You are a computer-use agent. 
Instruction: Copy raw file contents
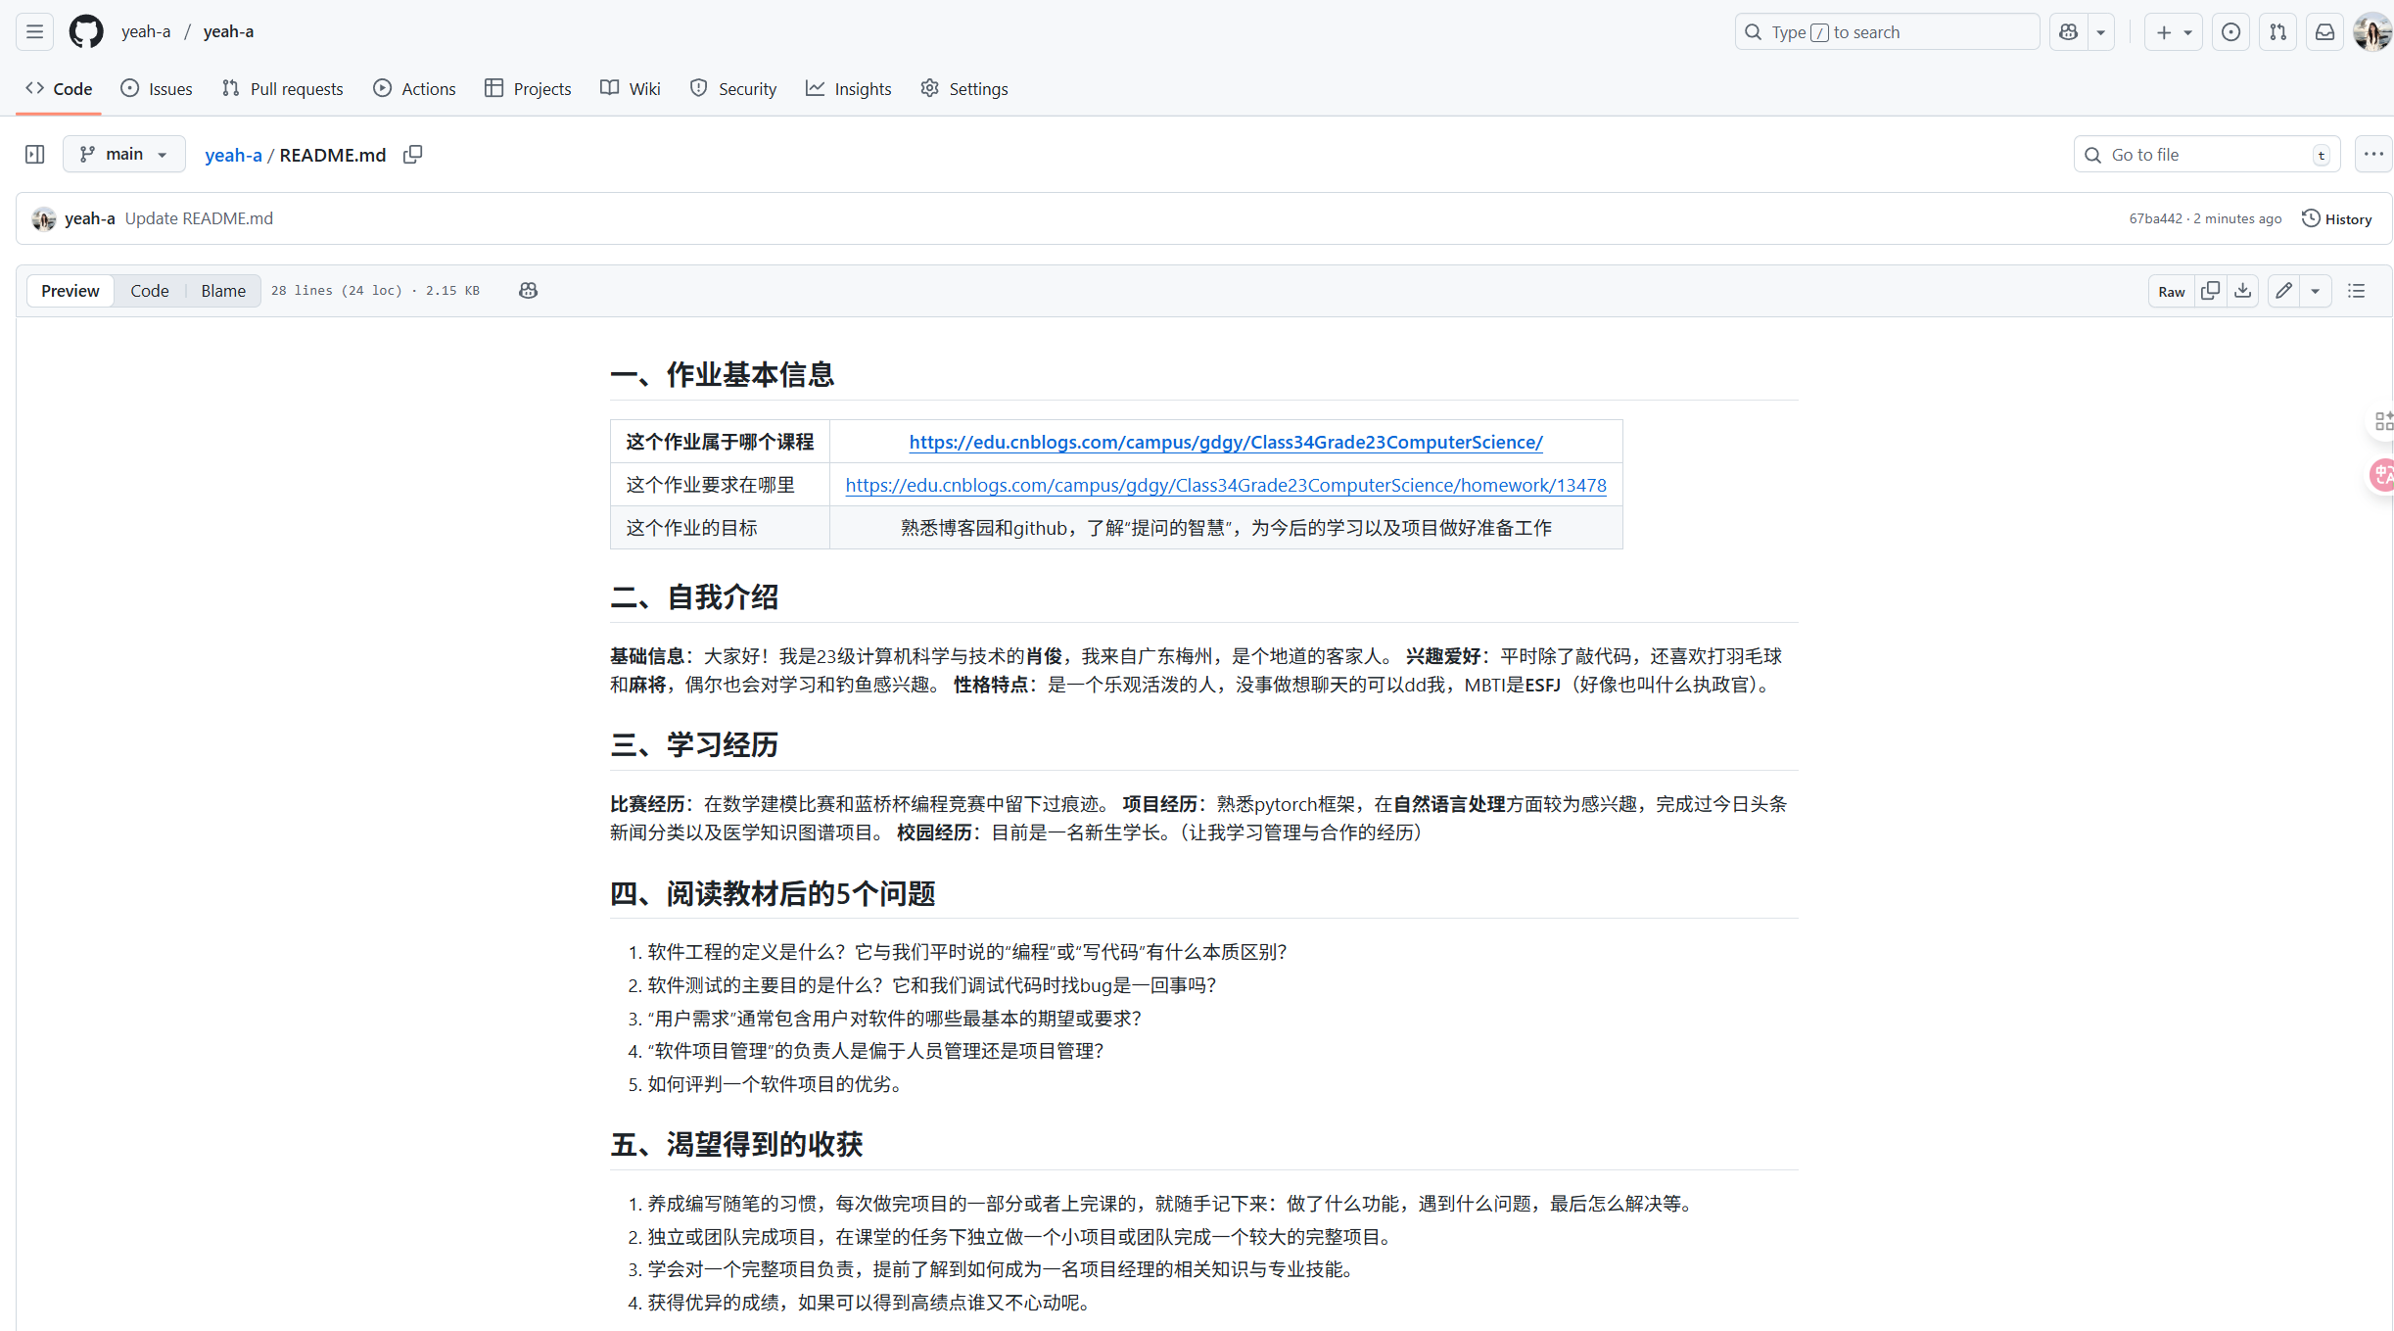pos(2210,291)
